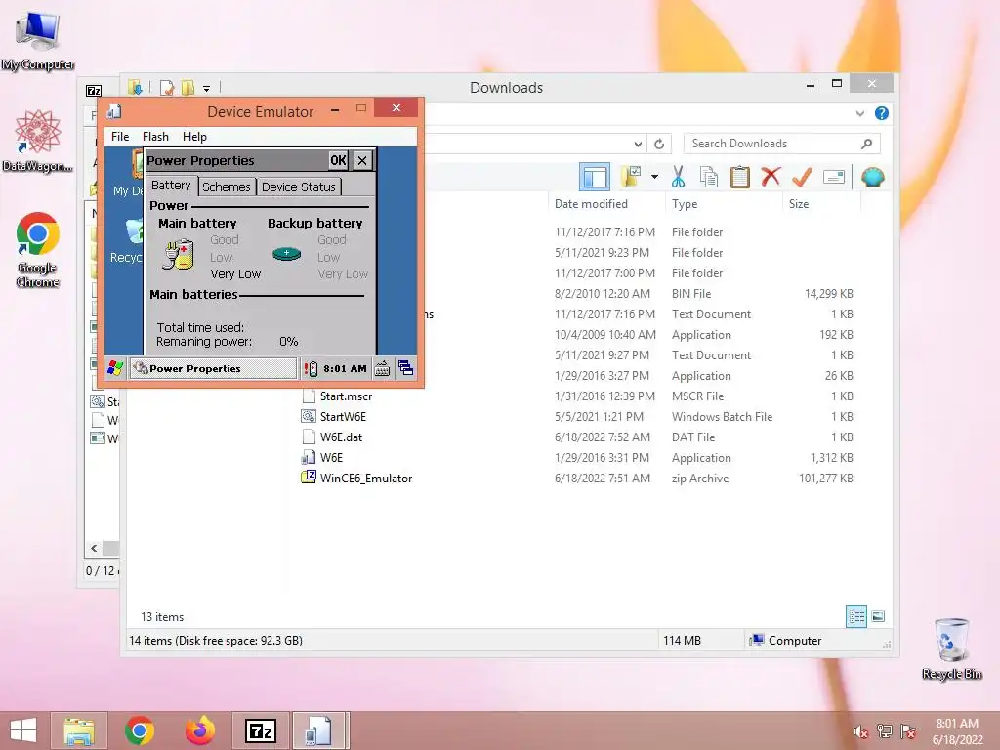
Task: Click the low battery warning tray icon
Action: pos(311,368)
